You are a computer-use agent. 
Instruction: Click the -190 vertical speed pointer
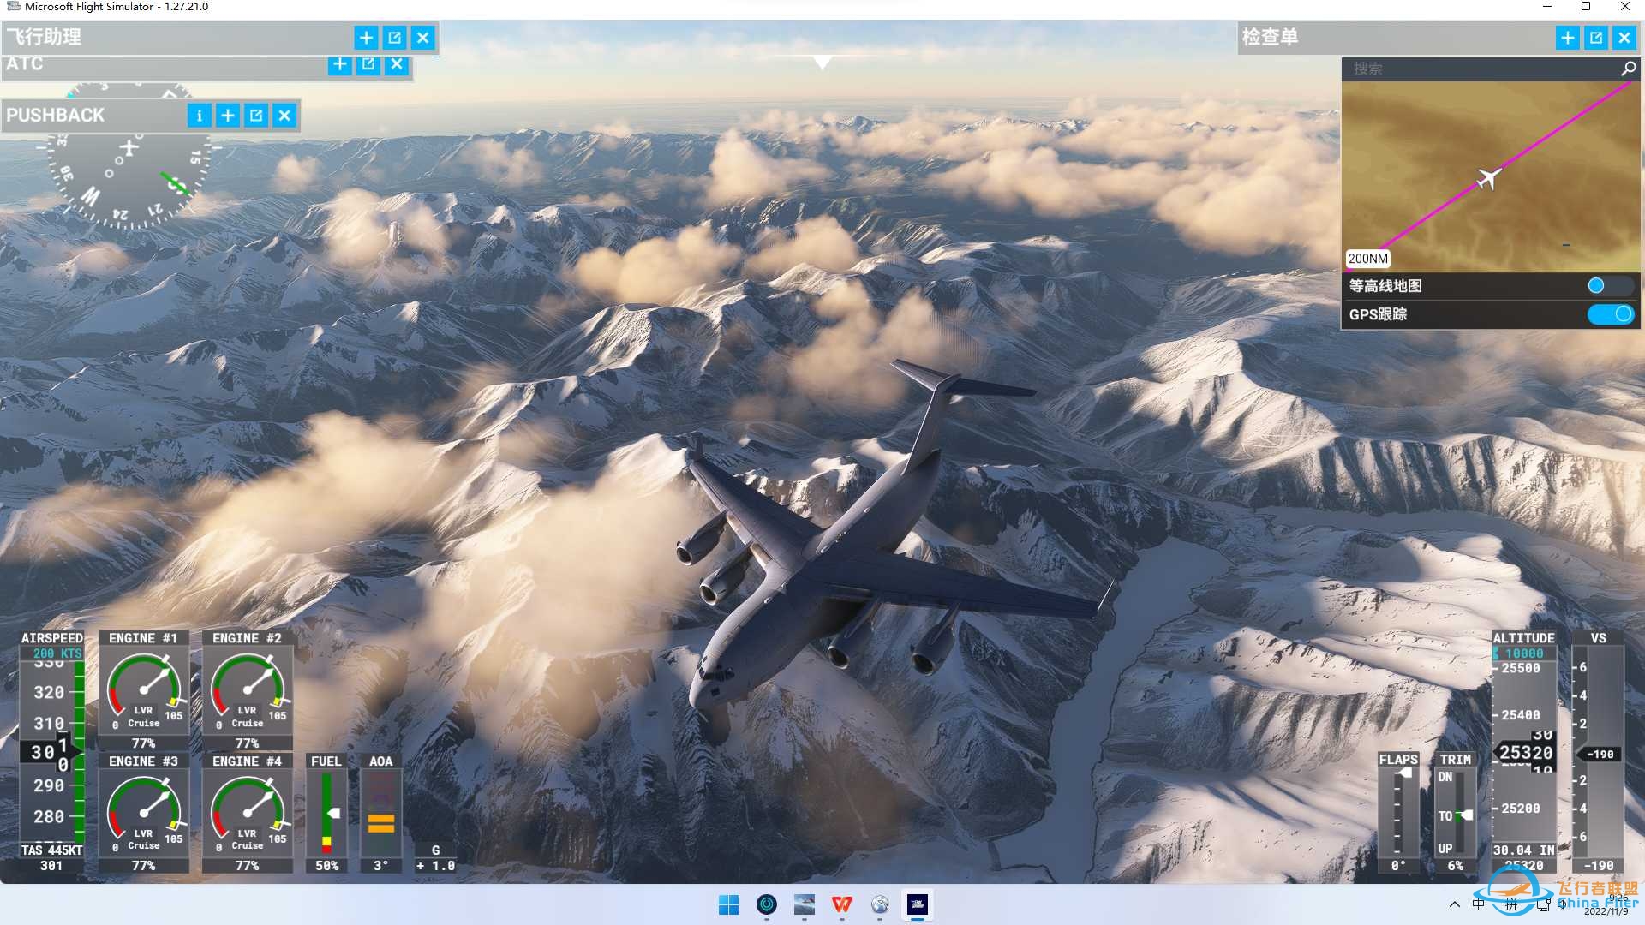point(1599,755)
